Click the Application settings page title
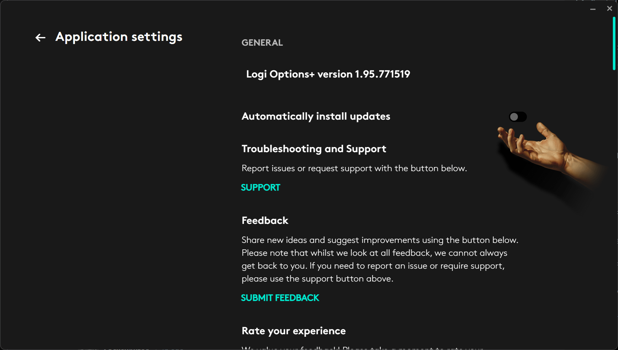Viewport: 618px width, 350px height. point(119,37)
